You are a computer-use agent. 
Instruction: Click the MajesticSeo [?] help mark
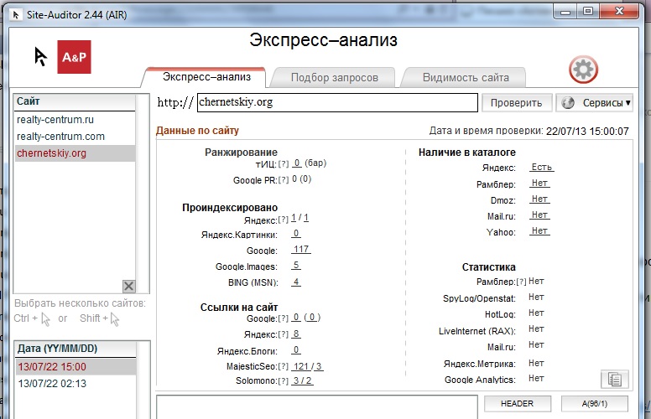[284, 367]
